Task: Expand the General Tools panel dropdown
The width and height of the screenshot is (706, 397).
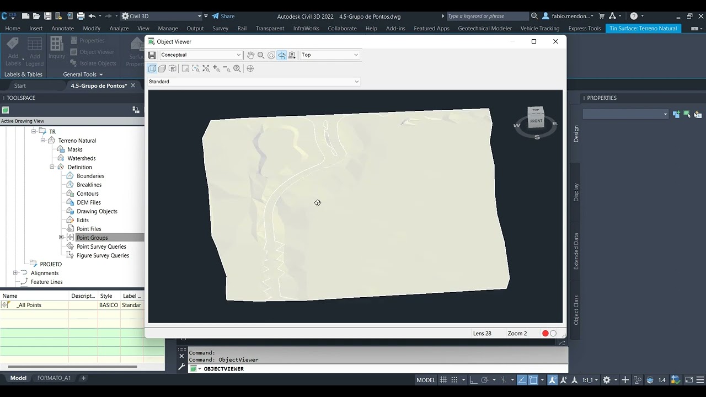Action: pyautogui.click(x=83, y=74)
